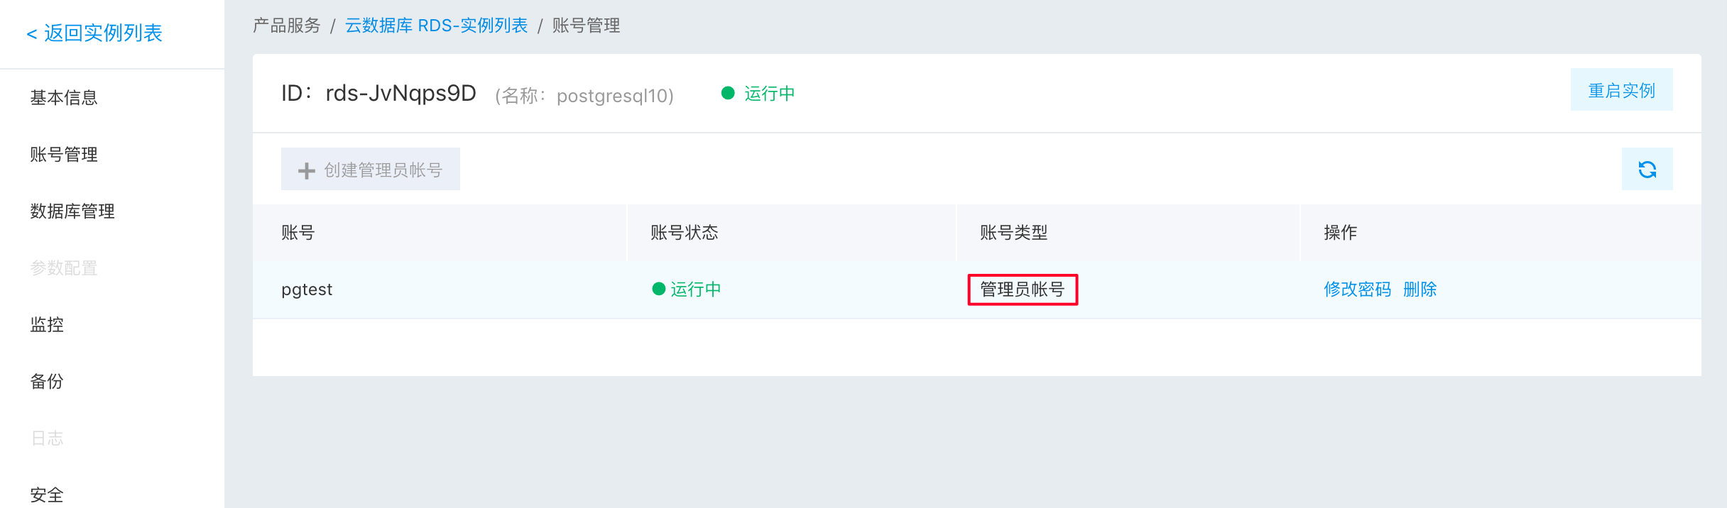This screenshot has width=1727, height=508.
Task: Click 修改密码 for pgtest account
Action: click(x=1357, y=289)
